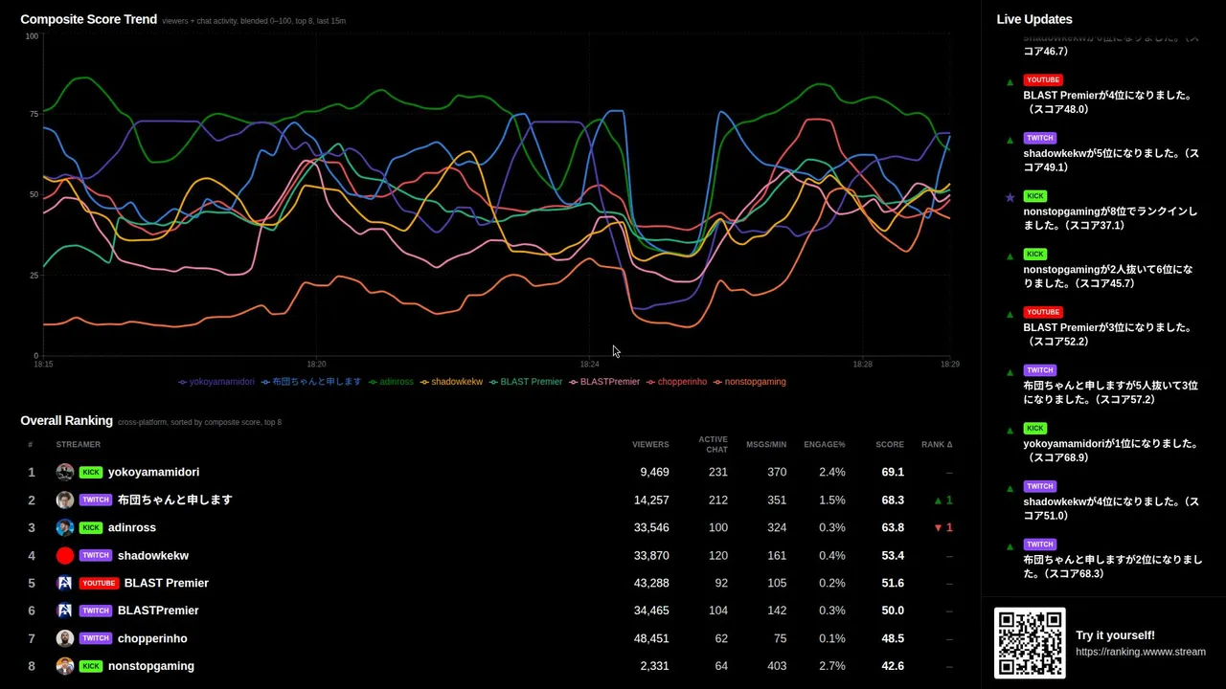Click the 'Composite Score Trend' chart title
Viewport: 1226px width, 689px height.
coord(88,19)
